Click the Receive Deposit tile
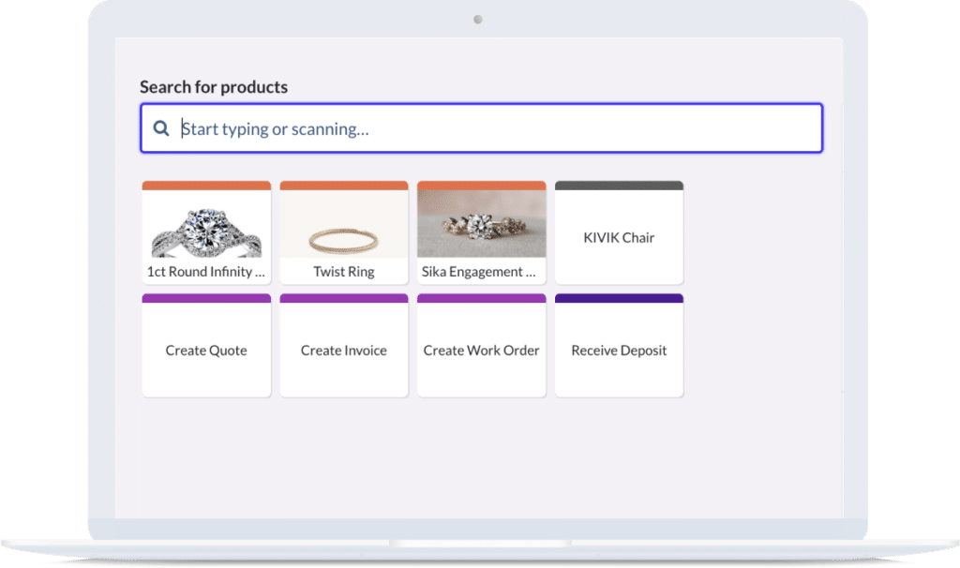The image size is (960, 568). coord(619,351)
